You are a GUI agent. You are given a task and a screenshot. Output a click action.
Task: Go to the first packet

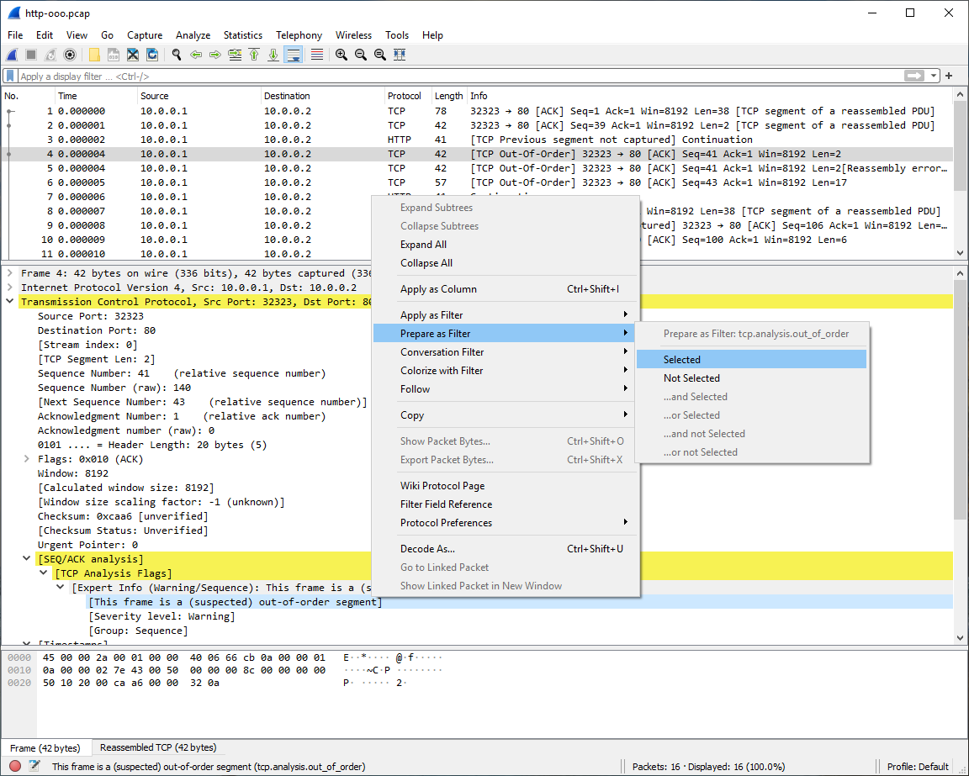tap(254, 54)
